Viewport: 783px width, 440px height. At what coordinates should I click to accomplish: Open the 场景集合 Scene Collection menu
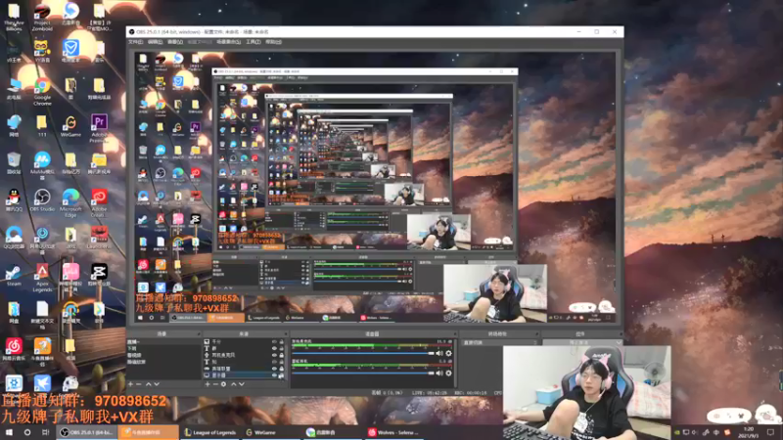[x=229, y=42]
